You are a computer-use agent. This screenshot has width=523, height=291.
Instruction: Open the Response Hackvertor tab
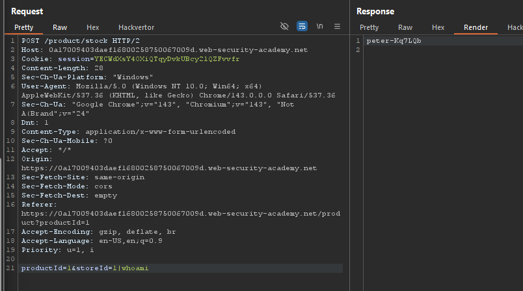(515, 27)
